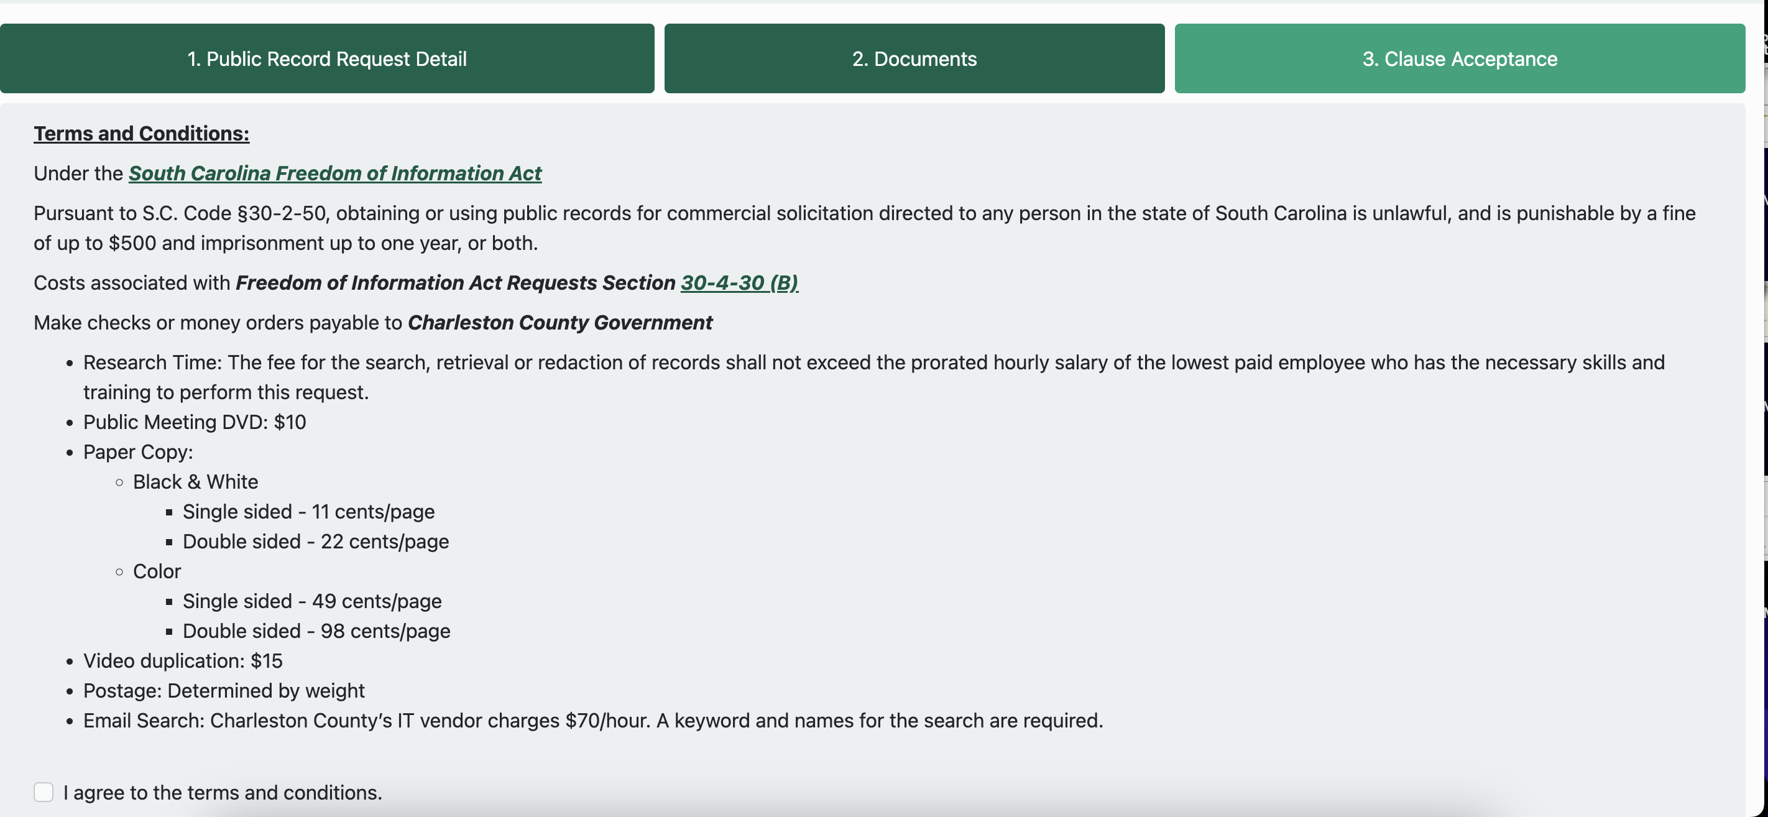Click the Color sub-item
Viewport: 1768px width, 817px height.
click(x=157, y=571)
